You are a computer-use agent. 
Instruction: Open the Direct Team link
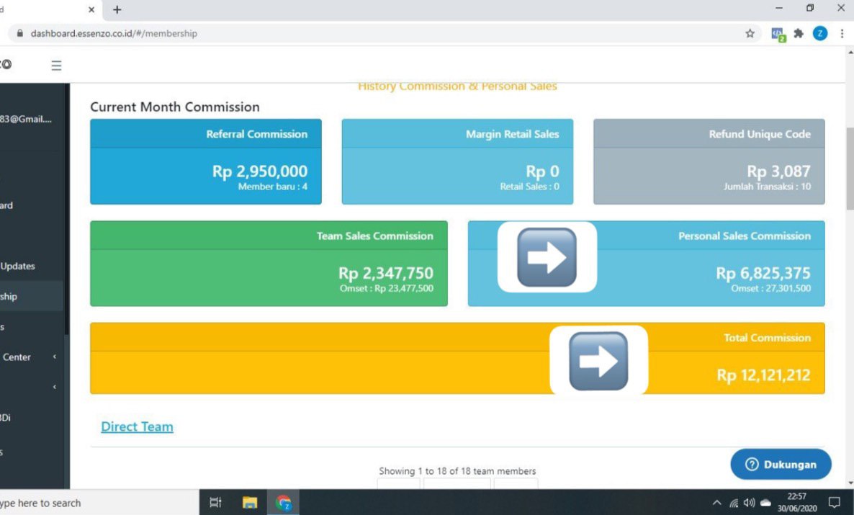(137, 426)
